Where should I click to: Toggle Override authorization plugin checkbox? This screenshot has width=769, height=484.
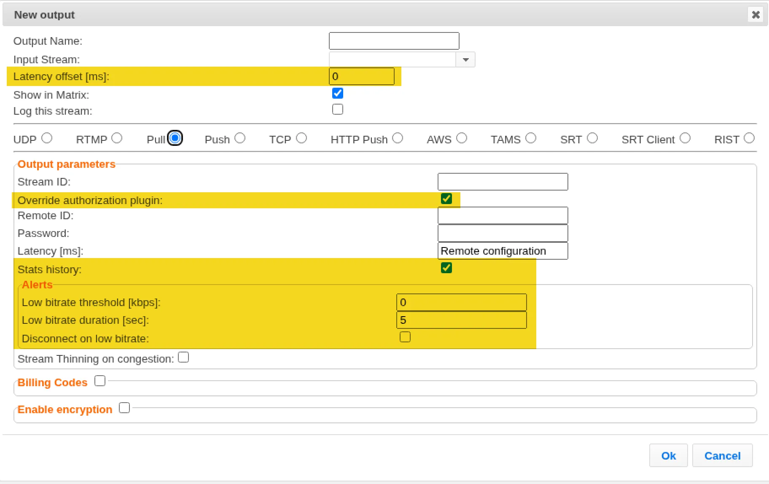click(x=446, y=199)
